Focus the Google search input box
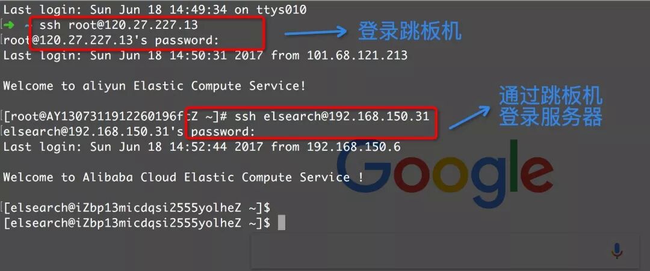The image size is (650, 271). click(x=445, y=251)
